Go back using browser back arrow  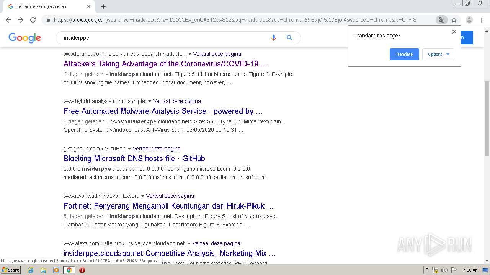pyautogui.click(x=8, y=20)
